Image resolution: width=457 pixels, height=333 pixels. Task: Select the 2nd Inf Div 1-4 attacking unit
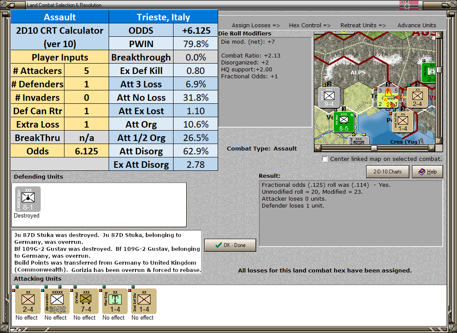click(x=144, y=301)
